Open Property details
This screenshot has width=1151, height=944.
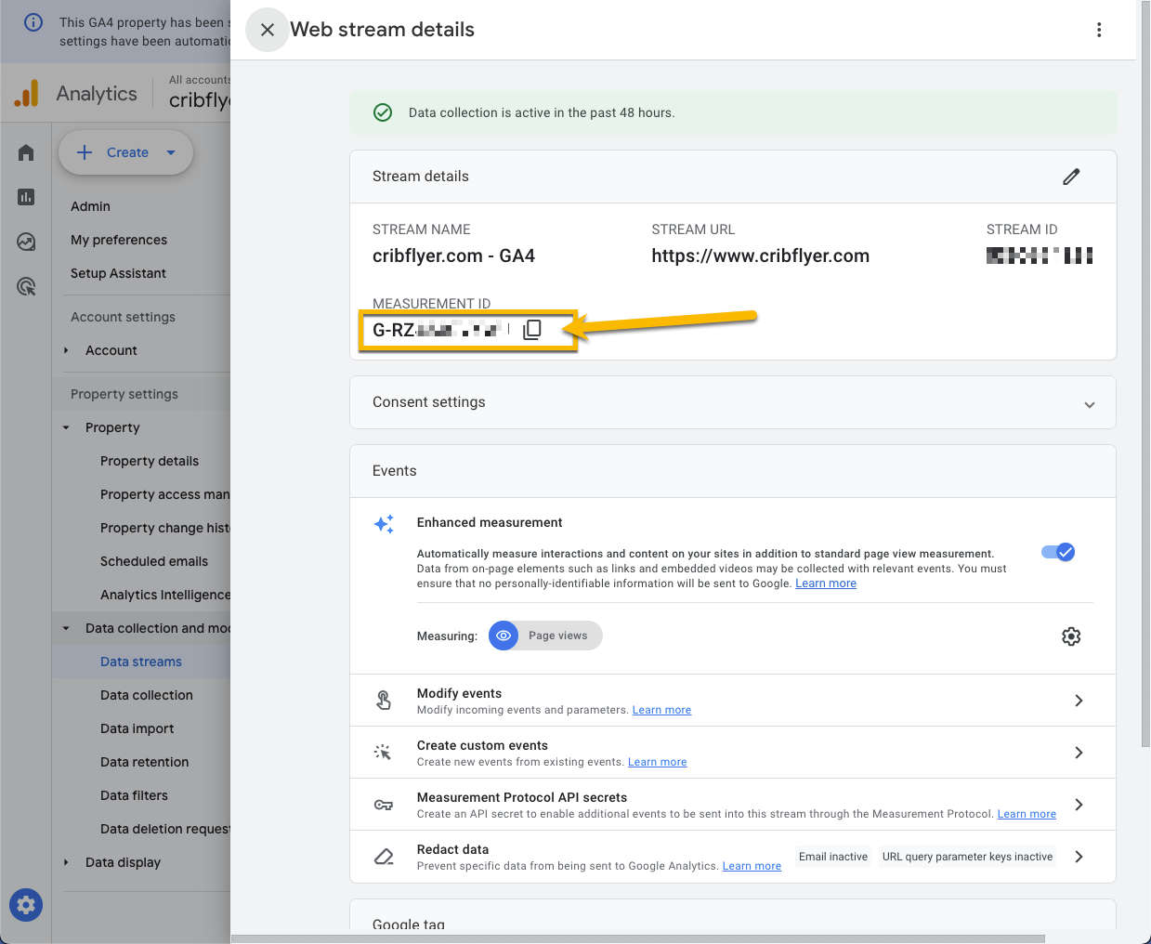pos(150,461)
